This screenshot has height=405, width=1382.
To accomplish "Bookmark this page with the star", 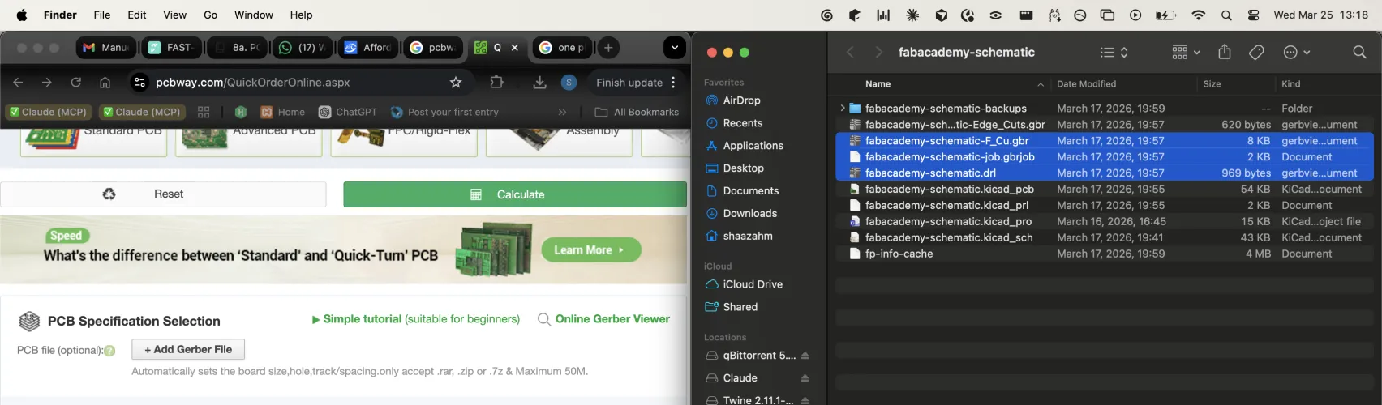I will [456, 83].
